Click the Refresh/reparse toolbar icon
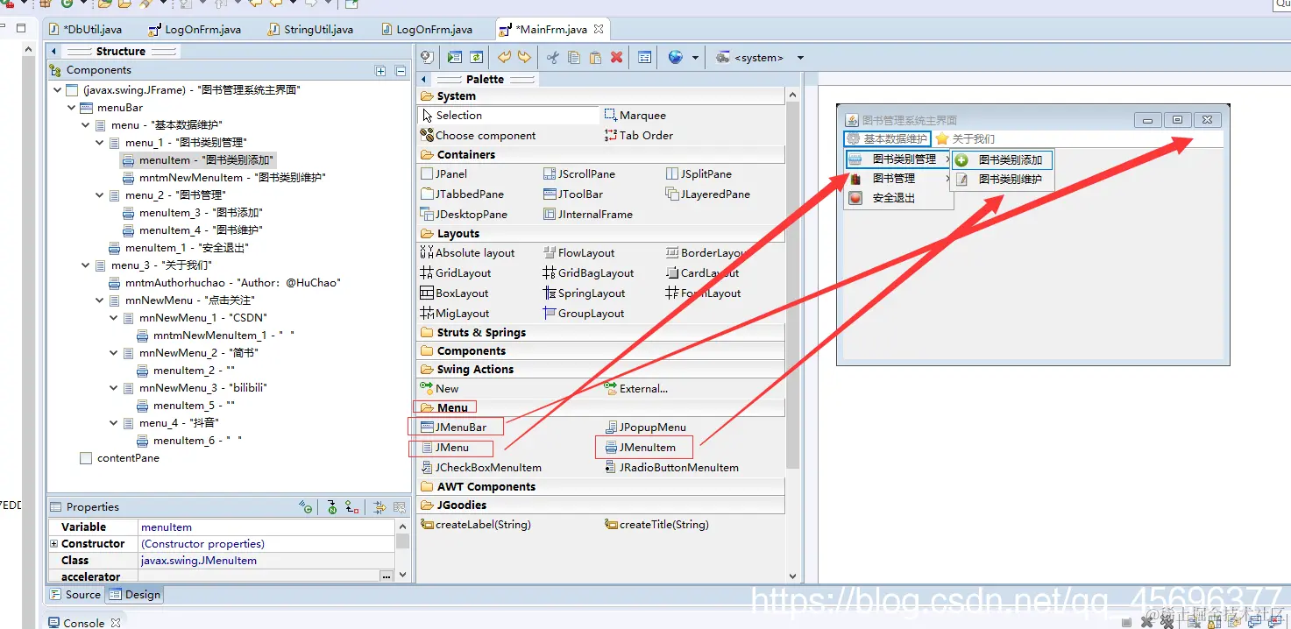The height and width of the screenshot is (629, 1291). 476,58
